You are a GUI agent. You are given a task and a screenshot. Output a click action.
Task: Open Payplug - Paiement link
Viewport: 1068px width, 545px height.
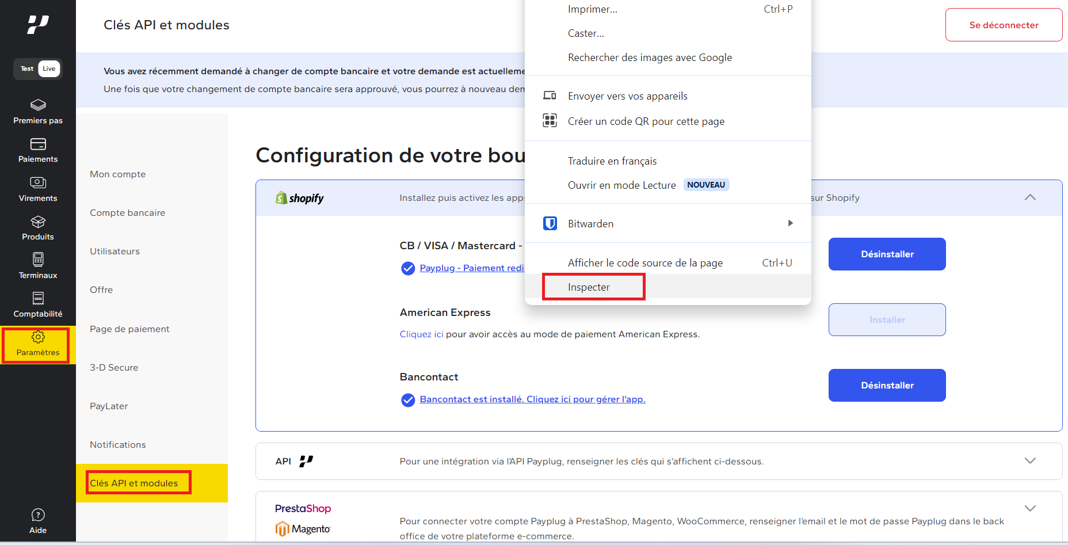click(x=472, y=268)
